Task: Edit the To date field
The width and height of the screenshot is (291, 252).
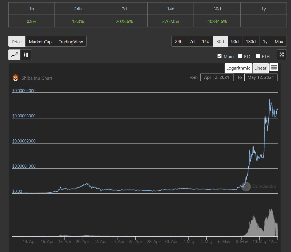Action: click(x=261, y=77)
